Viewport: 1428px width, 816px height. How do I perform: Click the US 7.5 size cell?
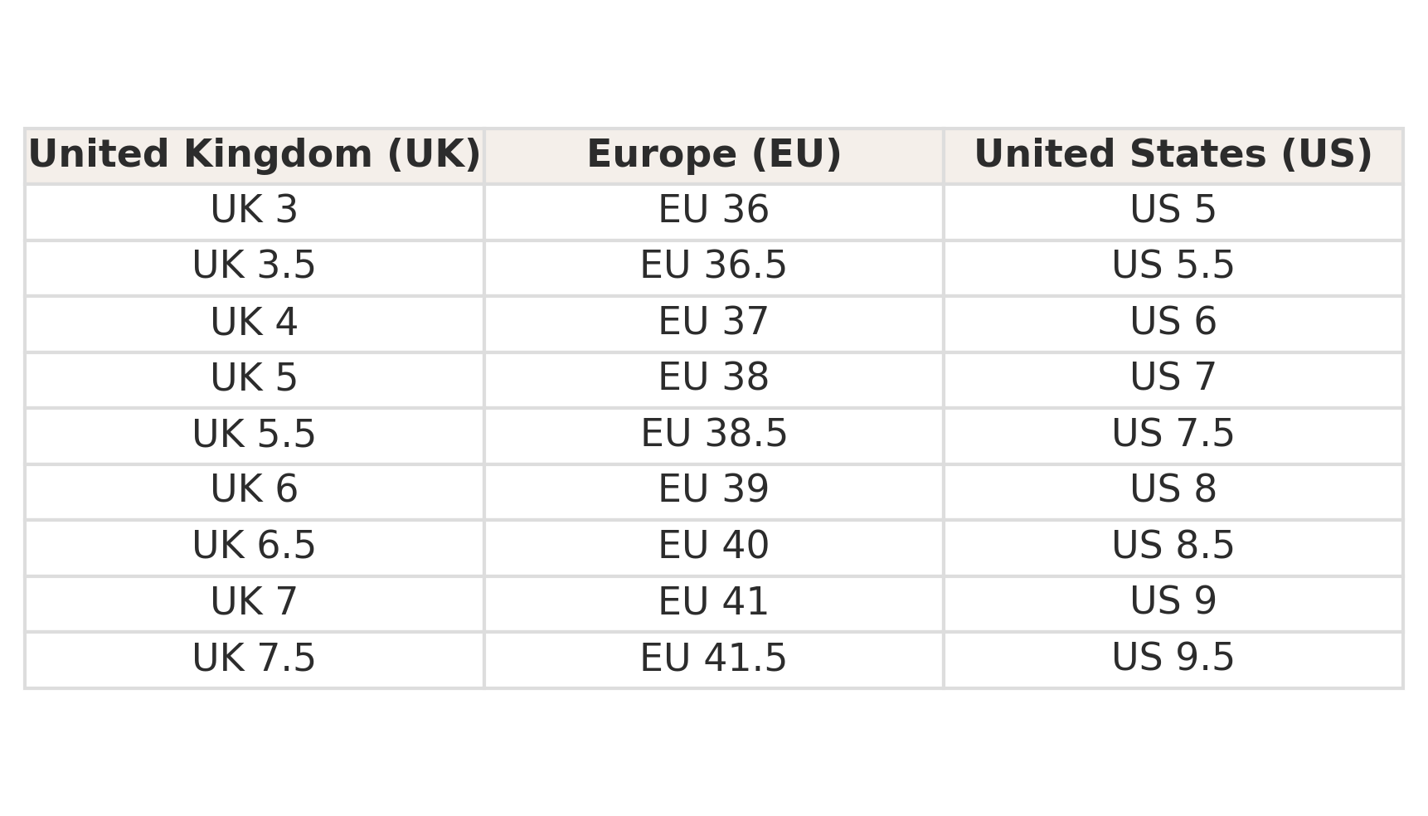click(1173, 435)
